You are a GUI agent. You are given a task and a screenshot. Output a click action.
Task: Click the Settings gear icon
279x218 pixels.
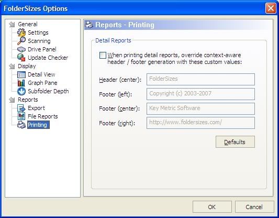(21, 32)
